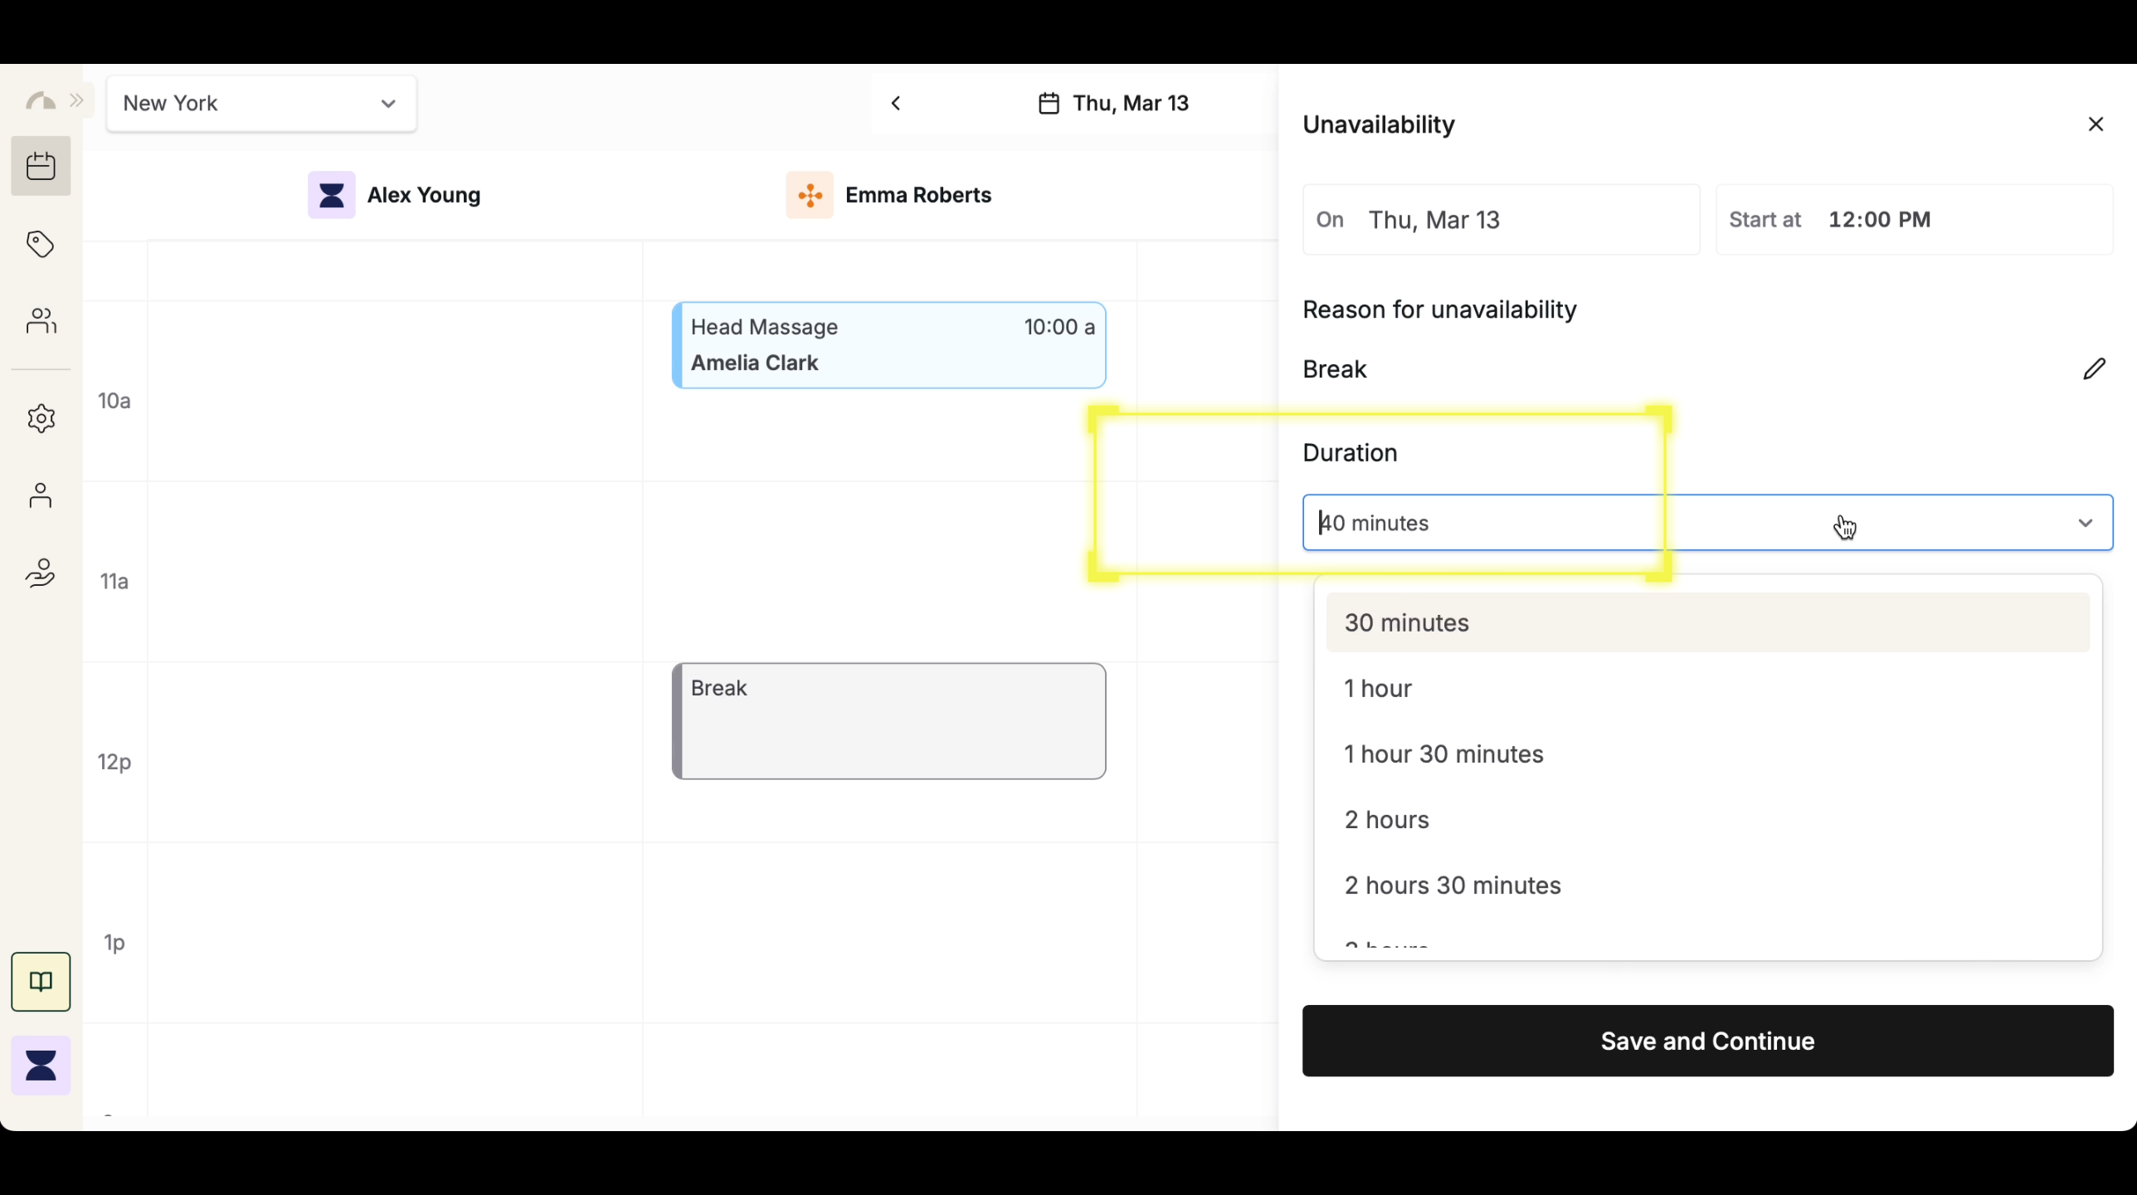This screenshot has height=1195, width=2137.
Task: Open the calendar icon in sidebar
Action: (41, 166)
